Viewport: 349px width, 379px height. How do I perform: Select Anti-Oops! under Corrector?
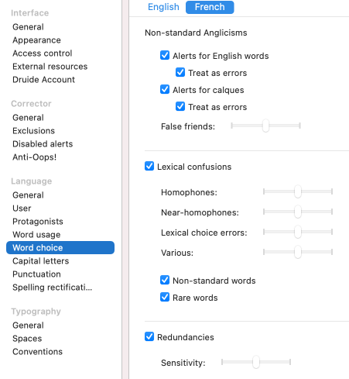point(34,157)
